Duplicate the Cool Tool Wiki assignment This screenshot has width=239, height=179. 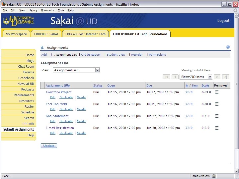coord(66,109)
